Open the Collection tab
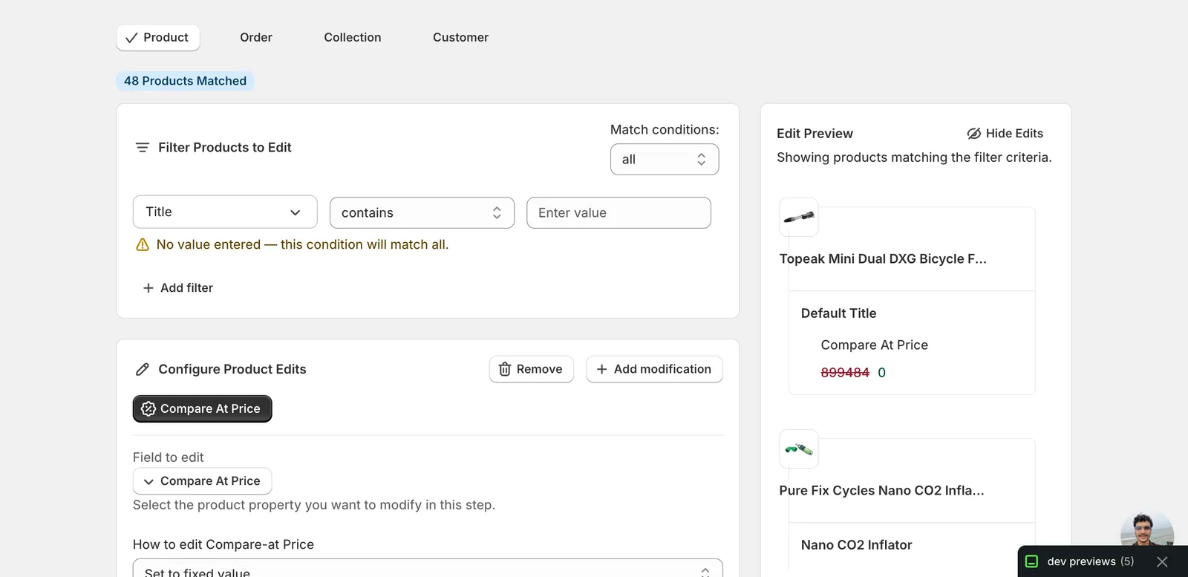This screenshot has width=1188, height=577. point(353,38)
